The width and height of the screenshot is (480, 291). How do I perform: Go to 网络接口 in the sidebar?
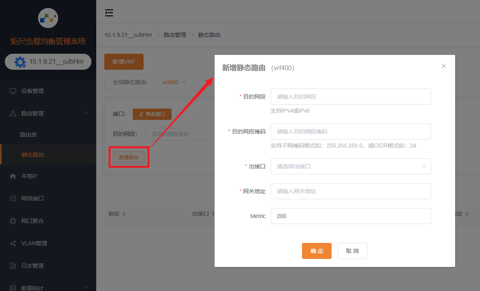(32, 198)
